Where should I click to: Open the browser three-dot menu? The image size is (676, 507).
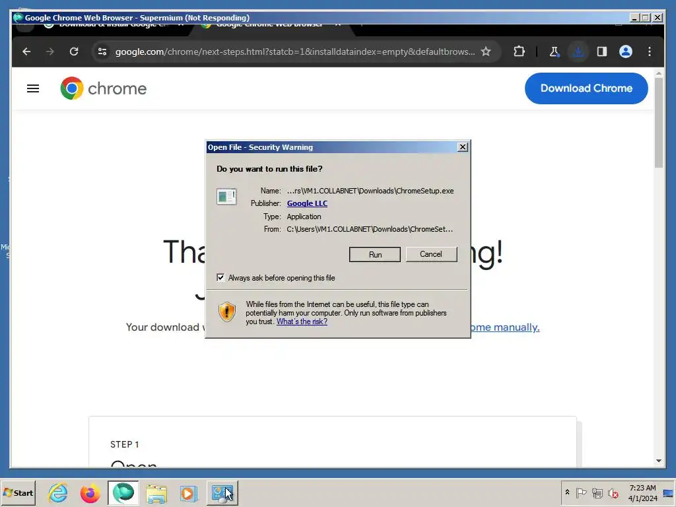tap(650, 51)
